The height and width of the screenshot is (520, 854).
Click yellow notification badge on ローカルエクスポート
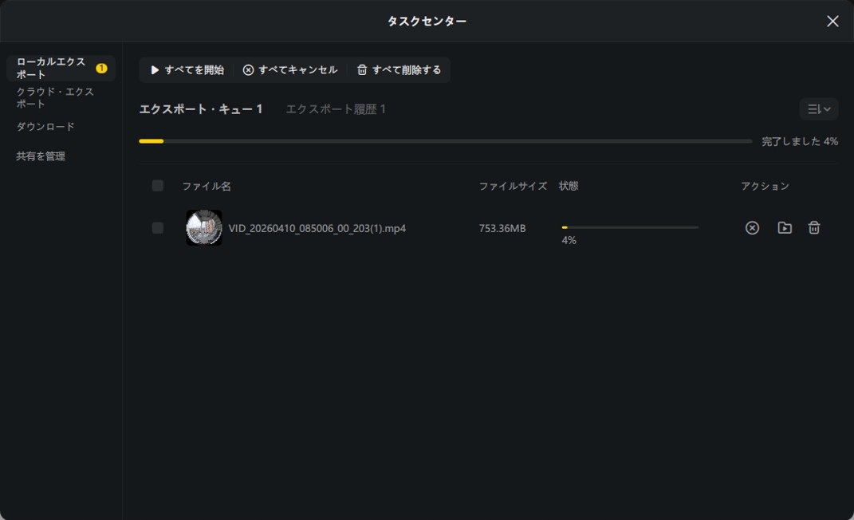pyautogui.click(x=101, y=68)
